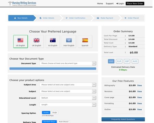154x123 pixels.
Task: Click the UK flag icon
Action: 37,40
